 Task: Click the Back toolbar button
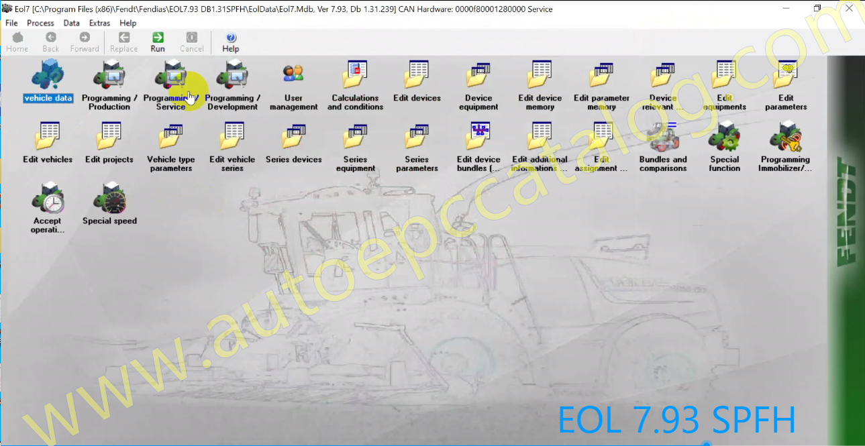(x=51, y=42)
